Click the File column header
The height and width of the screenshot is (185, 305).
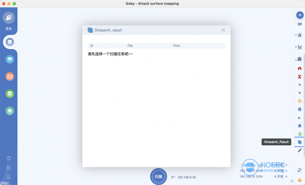130,45
